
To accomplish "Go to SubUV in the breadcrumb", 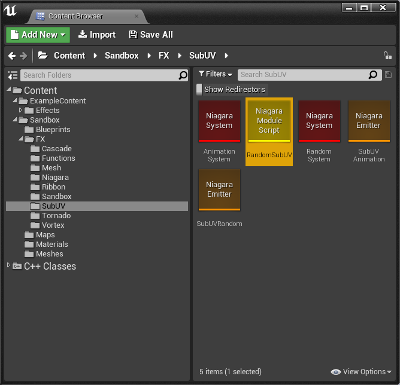I will pyautogui.click(x=202, y=56).
